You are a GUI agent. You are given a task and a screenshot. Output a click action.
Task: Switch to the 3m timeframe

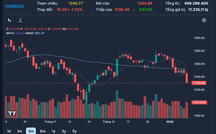click(31, 131)
